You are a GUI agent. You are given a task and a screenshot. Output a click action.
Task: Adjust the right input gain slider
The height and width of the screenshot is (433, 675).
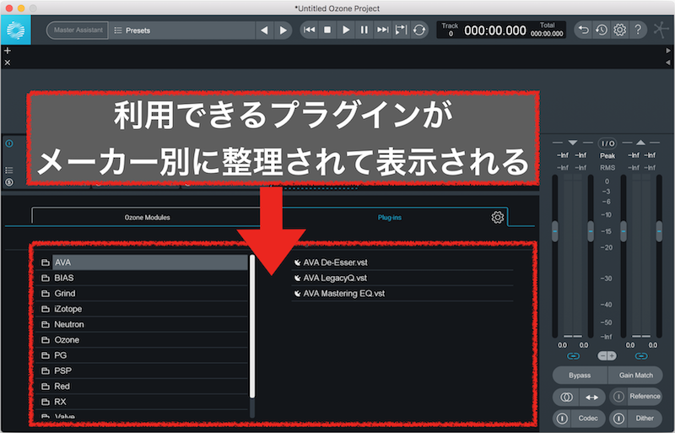(x=591, y=231)
